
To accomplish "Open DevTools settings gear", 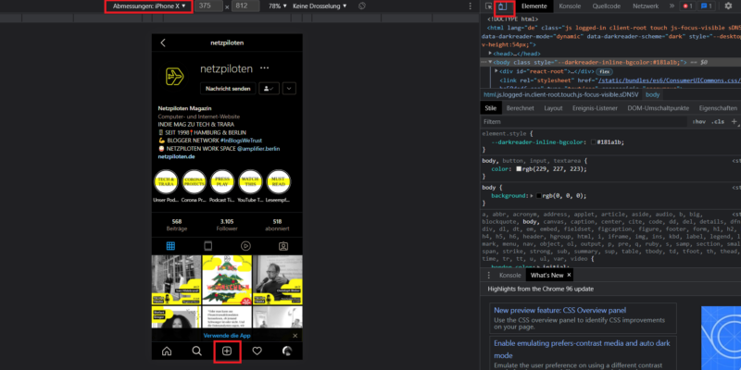I will [727, 6].
